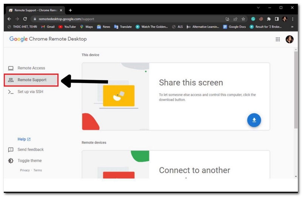Open the ALS bookmark
This screenshot has height=197, width=302.
click(x=177, y=27)
